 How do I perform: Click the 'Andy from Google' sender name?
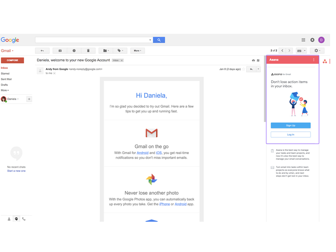point(57,69)
